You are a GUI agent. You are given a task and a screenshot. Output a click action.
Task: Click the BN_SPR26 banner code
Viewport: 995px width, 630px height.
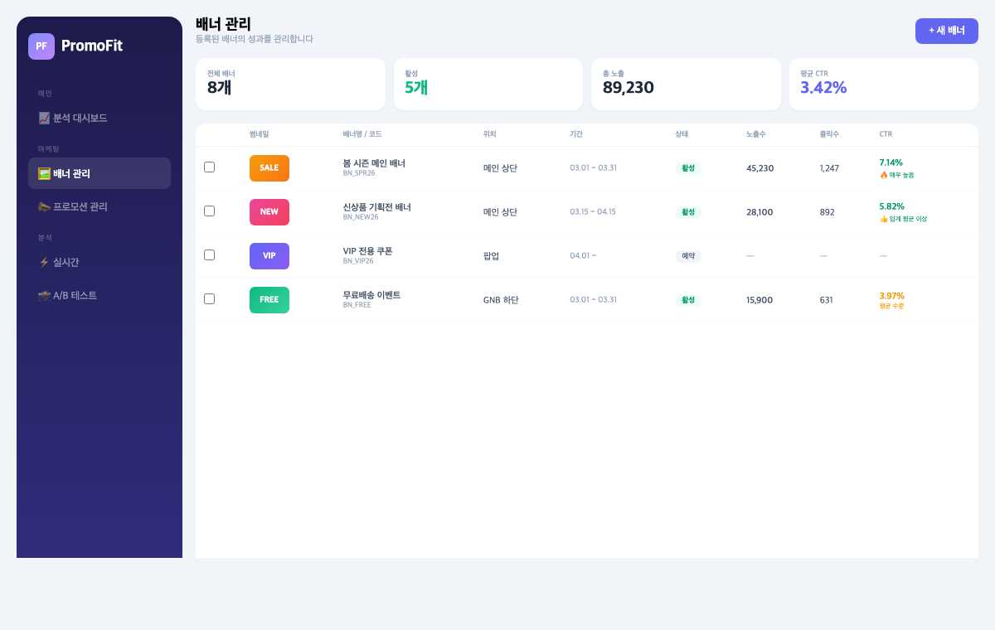(359, 173)
